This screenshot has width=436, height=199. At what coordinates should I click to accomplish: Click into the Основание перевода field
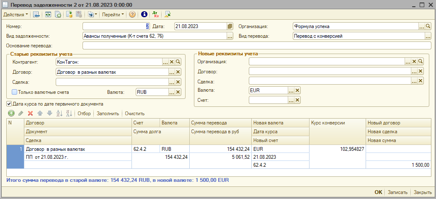[256, 46]
